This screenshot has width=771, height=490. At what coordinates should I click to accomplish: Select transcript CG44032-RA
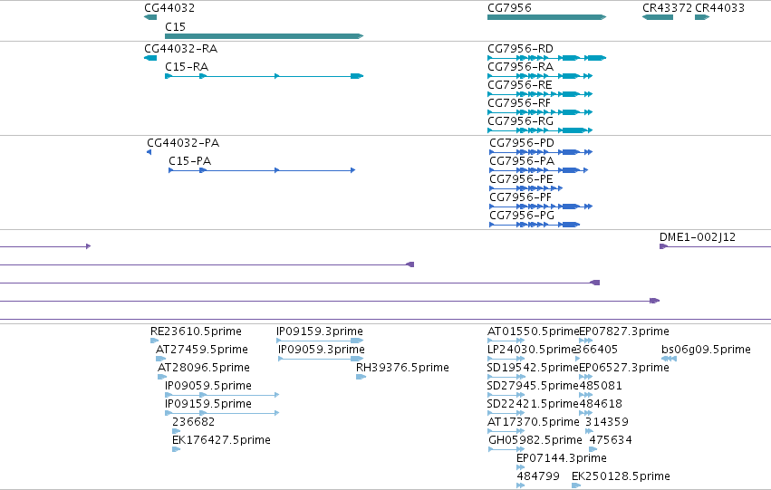pyautogui.click(x=150, y=58)
